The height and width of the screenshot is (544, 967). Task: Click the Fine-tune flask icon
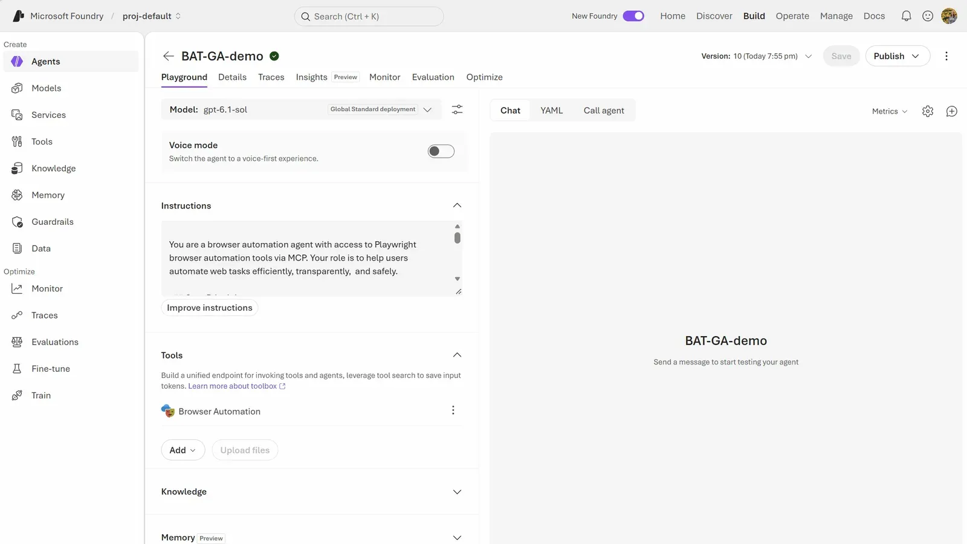click(17, 369)
